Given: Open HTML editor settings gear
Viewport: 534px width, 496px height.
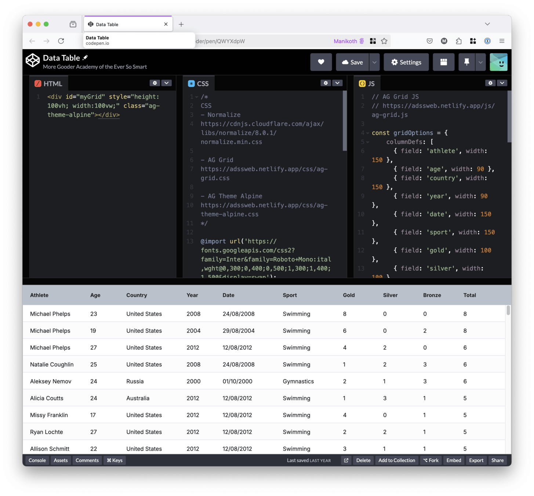Looking at the screenshot, I should click(155, 83).
